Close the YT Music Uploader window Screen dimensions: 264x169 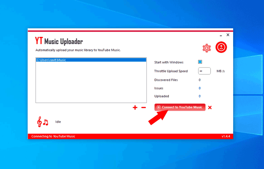point(228,35)
